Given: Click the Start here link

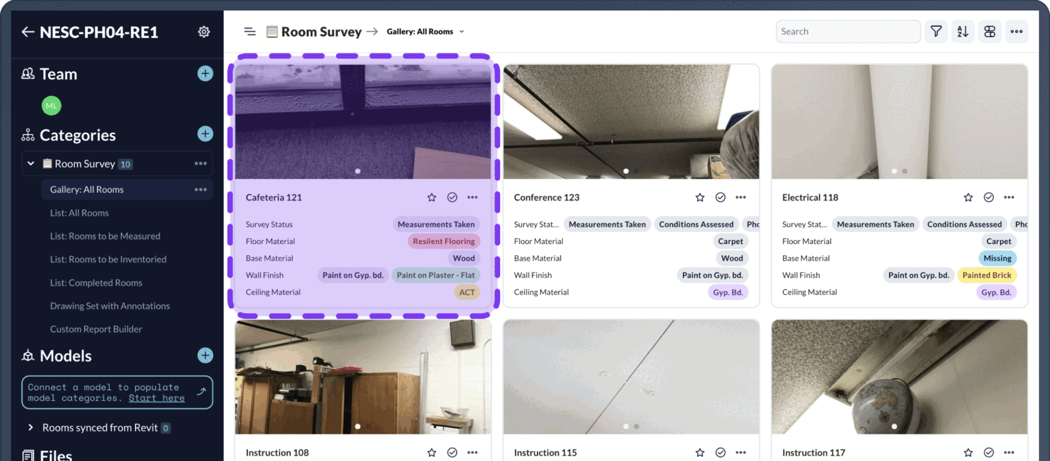Looking at the screenshot, I should (156, 398).
